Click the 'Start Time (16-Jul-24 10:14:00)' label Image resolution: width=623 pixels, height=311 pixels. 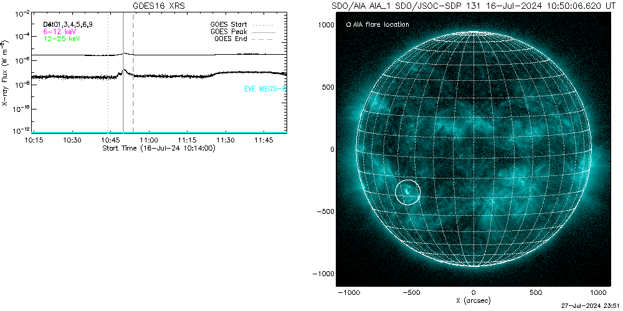point(159,149)
